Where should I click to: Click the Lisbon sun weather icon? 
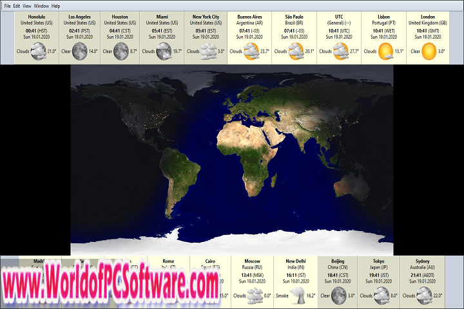coord(385,51)
